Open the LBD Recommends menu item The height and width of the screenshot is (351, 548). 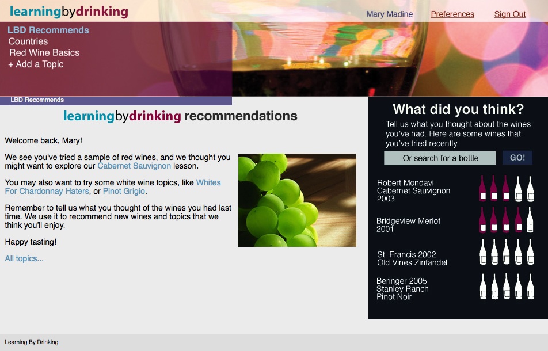48,30
